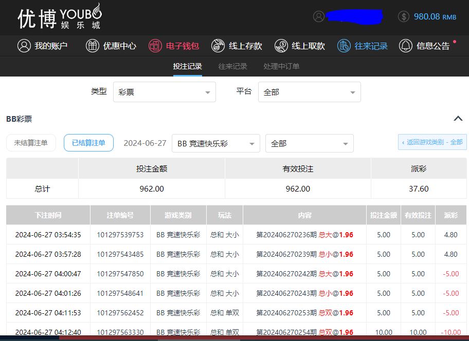This screenshot has height=341, width=469.
Task: Click the 往来记录 records icon
Action: click(x=344, y=46)
